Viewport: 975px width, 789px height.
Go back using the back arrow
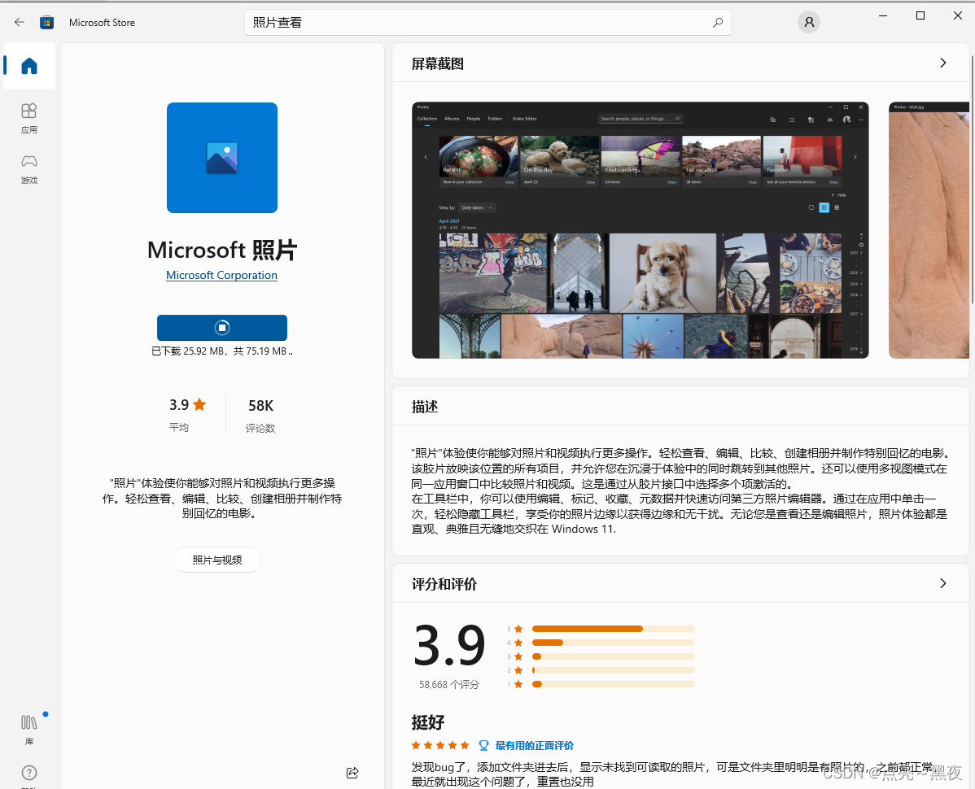(x=20, y=22)
